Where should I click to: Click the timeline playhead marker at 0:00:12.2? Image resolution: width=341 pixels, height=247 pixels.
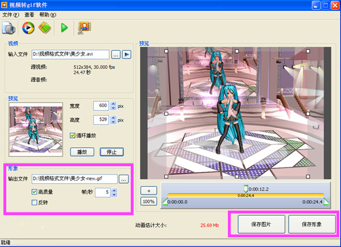point(246,188)
